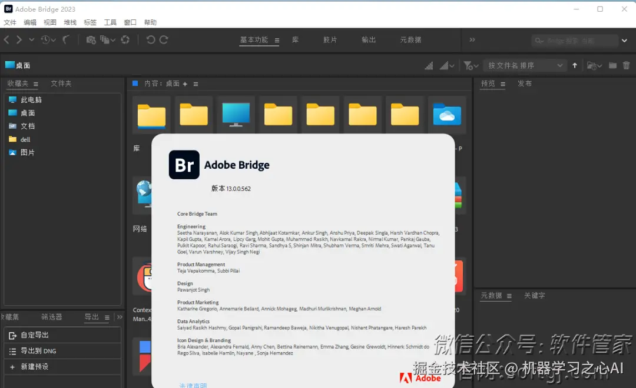Click the thumbnail quality icon in the path bar
Image resolution: width=636 pixels, height=388 pixels.
(x=429, y=65)
